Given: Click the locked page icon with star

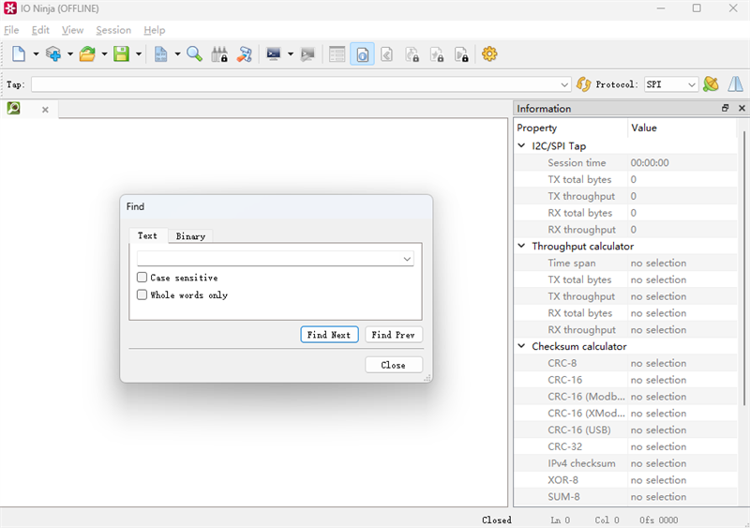Looking at the screenshot, I should [x=437, y=54].
